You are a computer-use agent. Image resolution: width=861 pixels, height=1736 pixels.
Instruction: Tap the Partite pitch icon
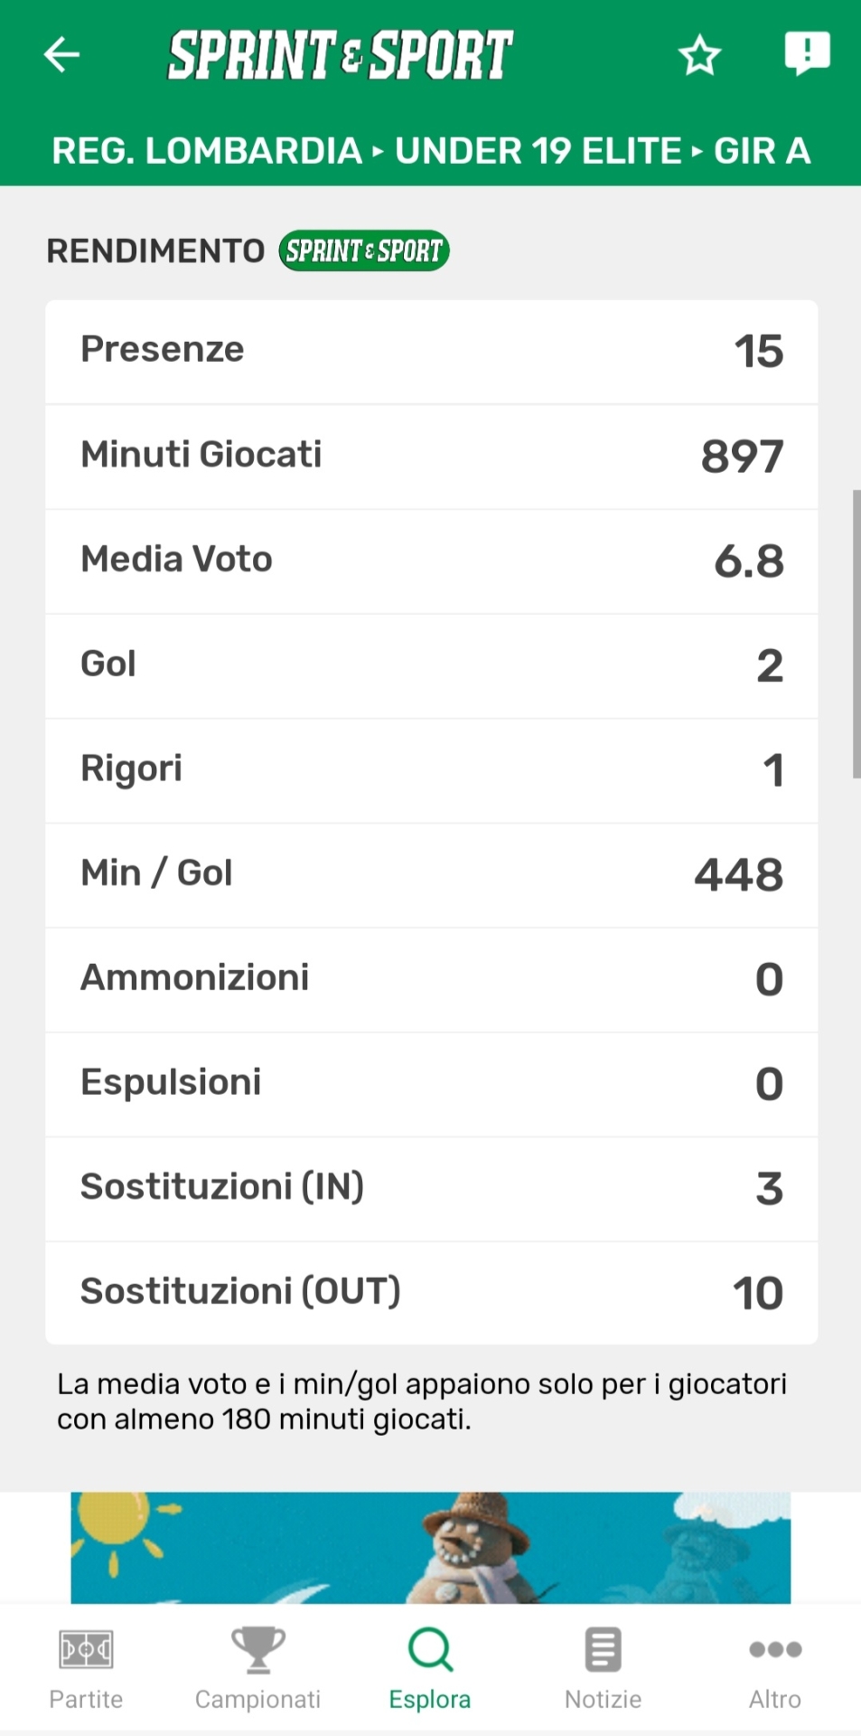coord(86,1650)
